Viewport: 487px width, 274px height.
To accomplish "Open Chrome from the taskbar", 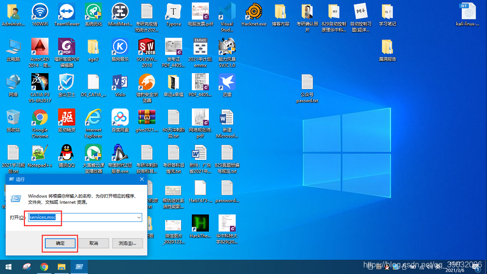I will point(44,267).
